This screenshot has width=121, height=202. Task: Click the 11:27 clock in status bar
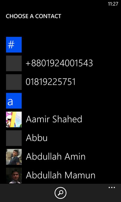pyautogui.click(x=113, y=4)
